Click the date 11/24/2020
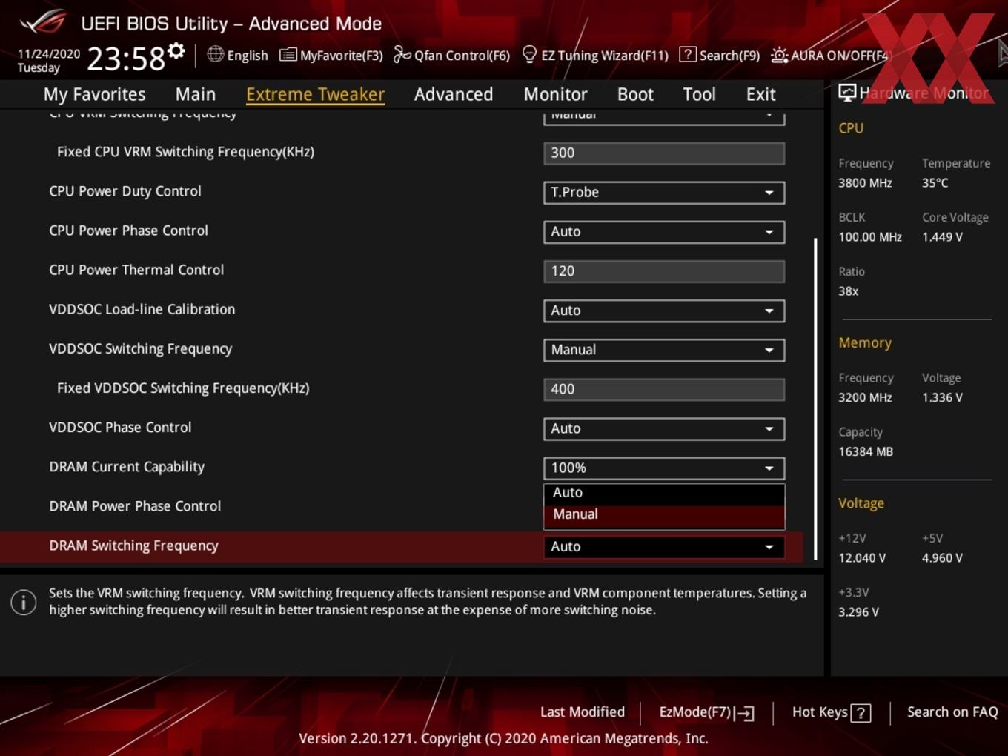1008x756 pixels. 49,54
